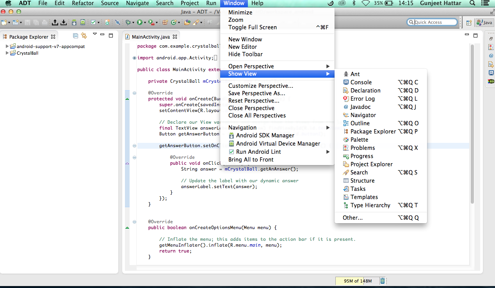Open Other... in the Show View list
The height and width of the screenshot is (288, 495).
(353, 218)
